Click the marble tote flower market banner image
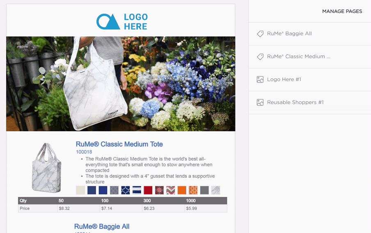 click(x=121, y=84)
